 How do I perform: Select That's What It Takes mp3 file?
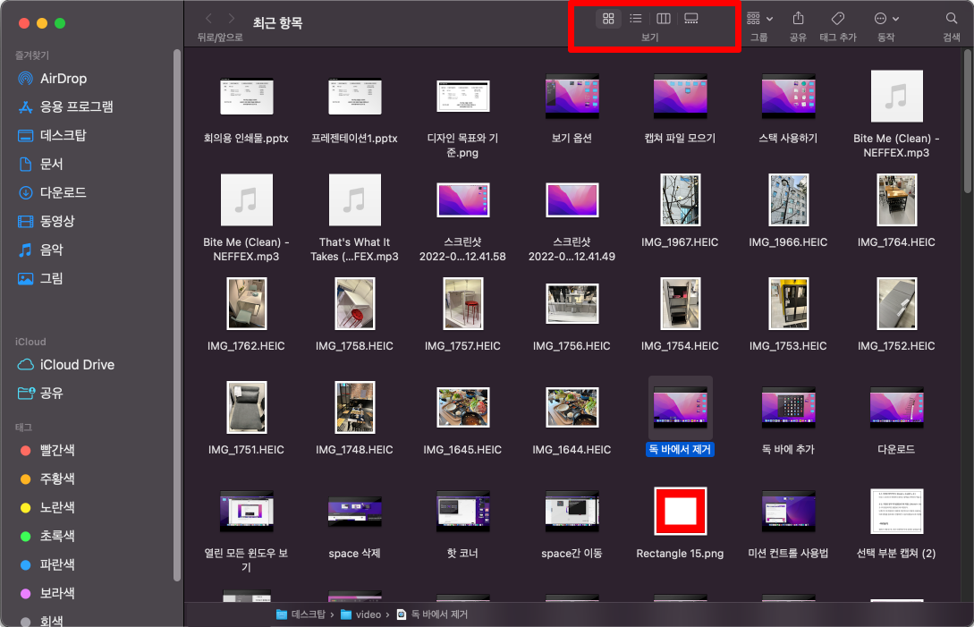pos(355,200)
